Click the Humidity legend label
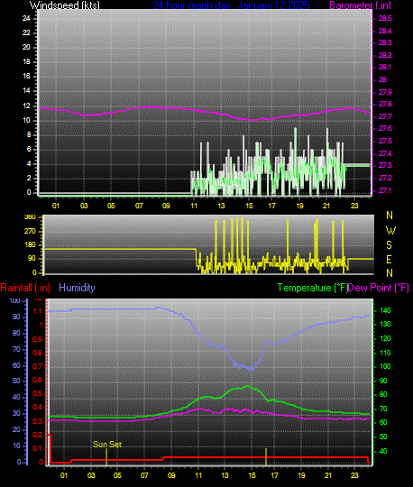The width and height of the screenshot is (413, 487). tap(77, 288)
